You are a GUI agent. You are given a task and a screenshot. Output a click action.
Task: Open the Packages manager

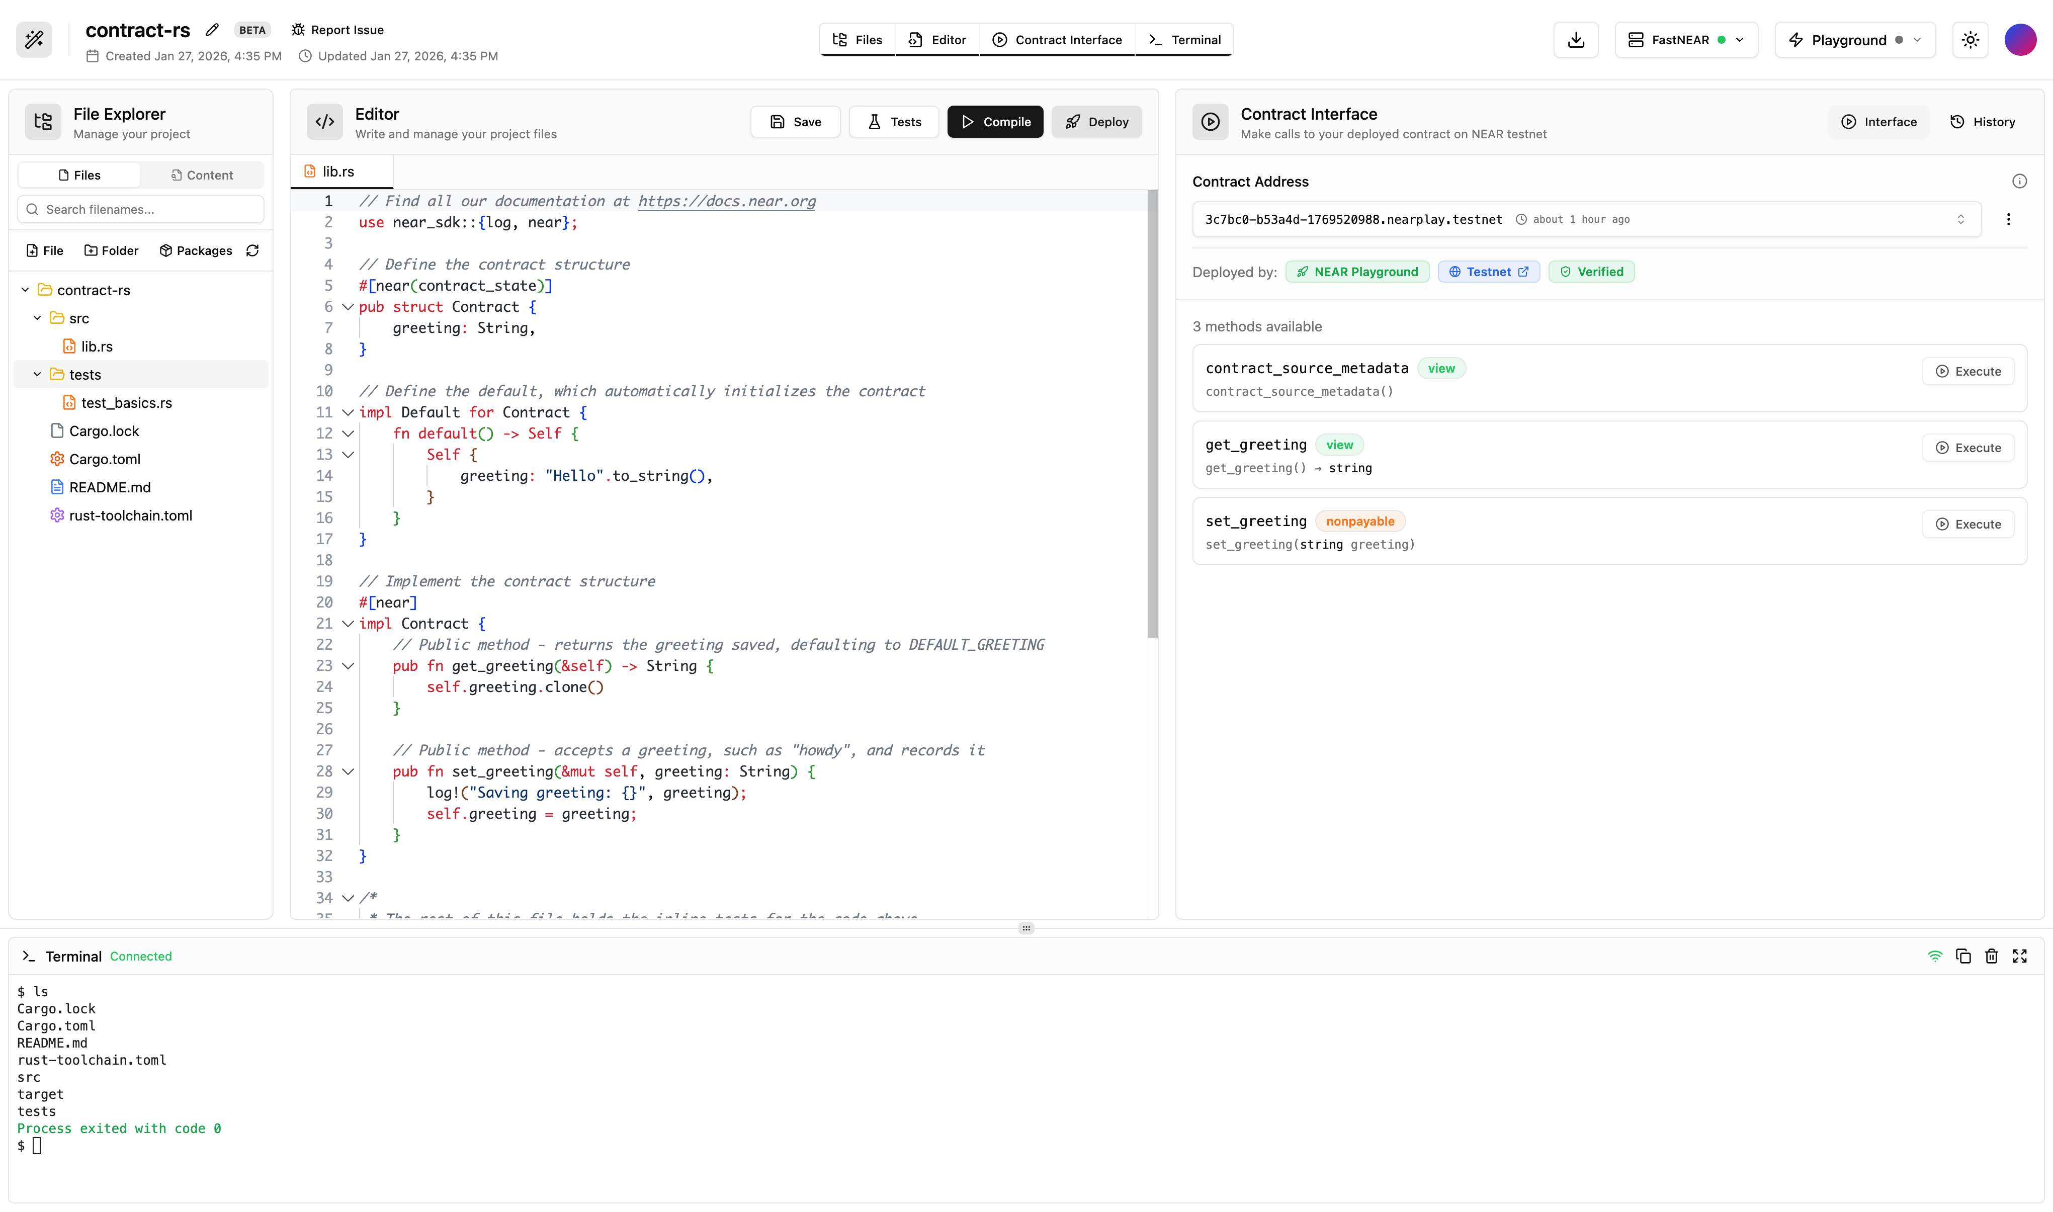(x=196, y=251)
